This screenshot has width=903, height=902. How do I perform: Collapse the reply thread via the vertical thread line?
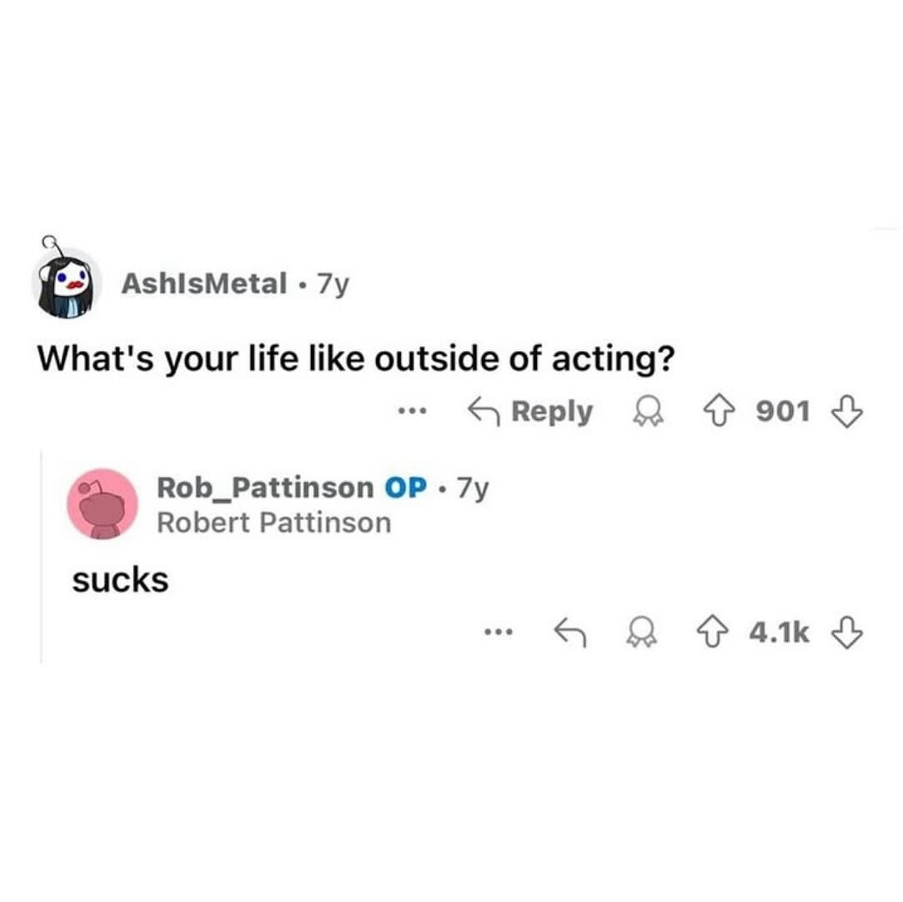tap(42, 557)
